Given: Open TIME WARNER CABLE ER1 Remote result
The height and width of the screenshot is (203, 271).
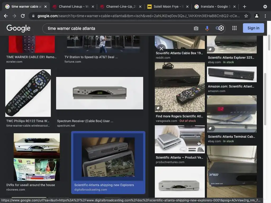Looking at the screenshot, I should pyautogui.click(x=31, y=57).
